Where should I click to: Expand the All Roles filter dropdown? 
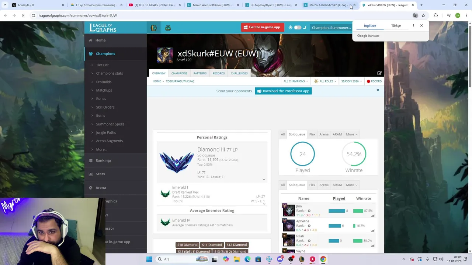(325, 81)
